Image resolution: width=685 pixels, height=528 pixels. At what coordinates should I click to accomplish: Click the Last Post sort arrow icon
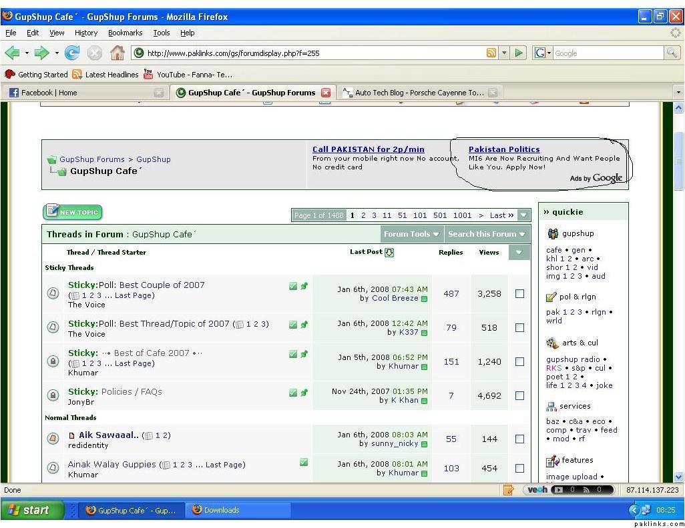[390, 252]
